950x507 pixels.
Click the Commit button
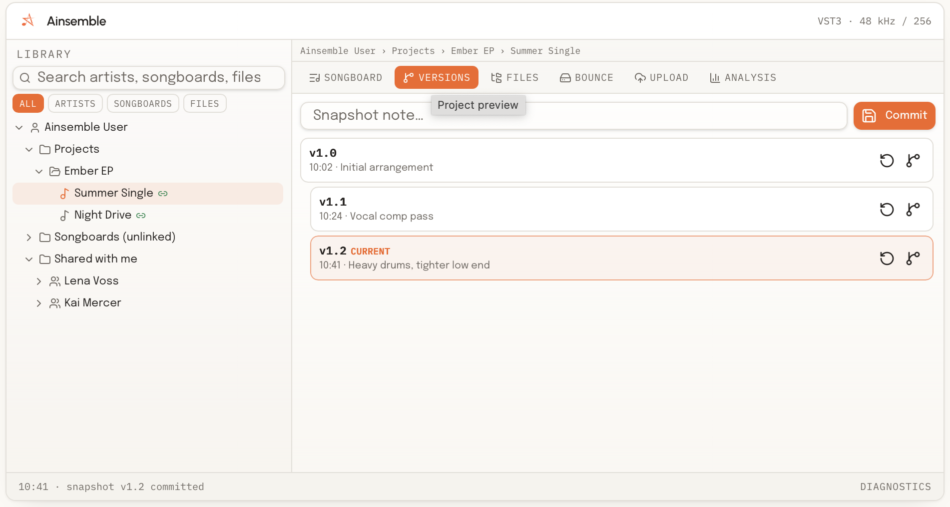coord(894,116)
